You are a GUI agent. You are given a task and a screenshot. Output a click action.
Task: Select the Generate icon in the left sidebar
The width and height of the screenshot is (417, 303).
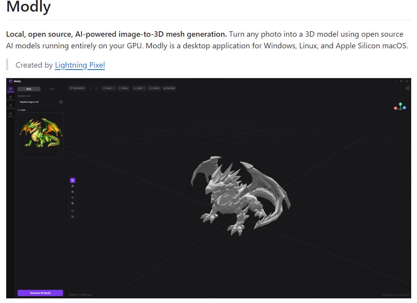10,90
